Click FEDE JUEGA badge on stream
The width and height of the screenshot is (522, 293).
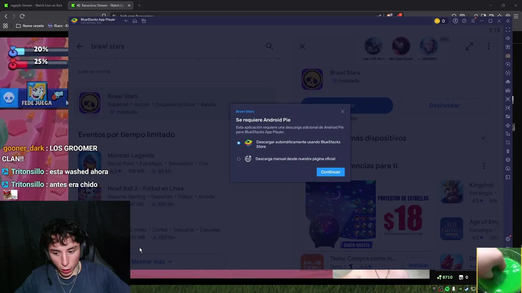(37, 94)
